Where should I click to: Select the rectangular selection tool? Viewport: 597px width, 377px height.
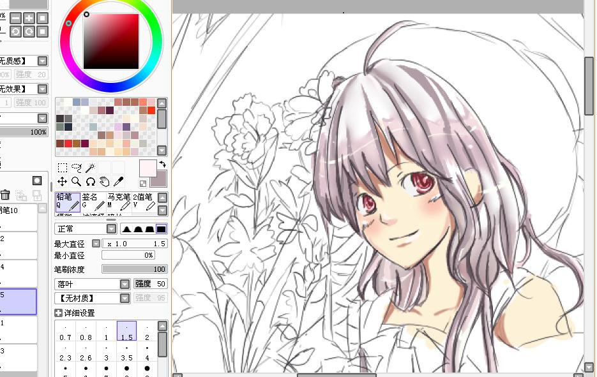pyautogui.click(x=63, y=168)
